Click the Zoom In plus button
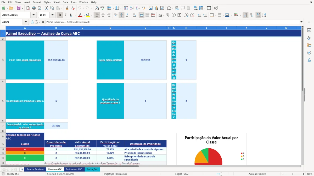Viewport: 314px width, 176px height. click(303, 174)
